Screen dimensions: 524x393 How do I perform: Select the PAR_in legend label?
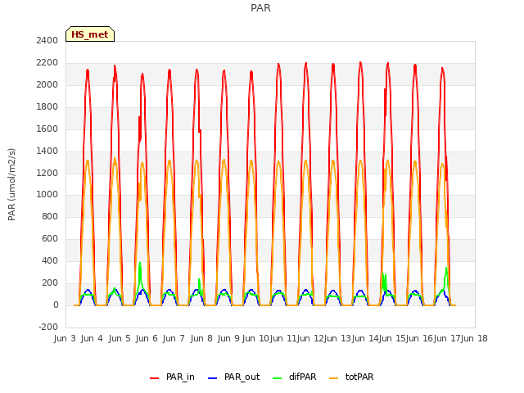pyautogui.click(x=180, y=377)
